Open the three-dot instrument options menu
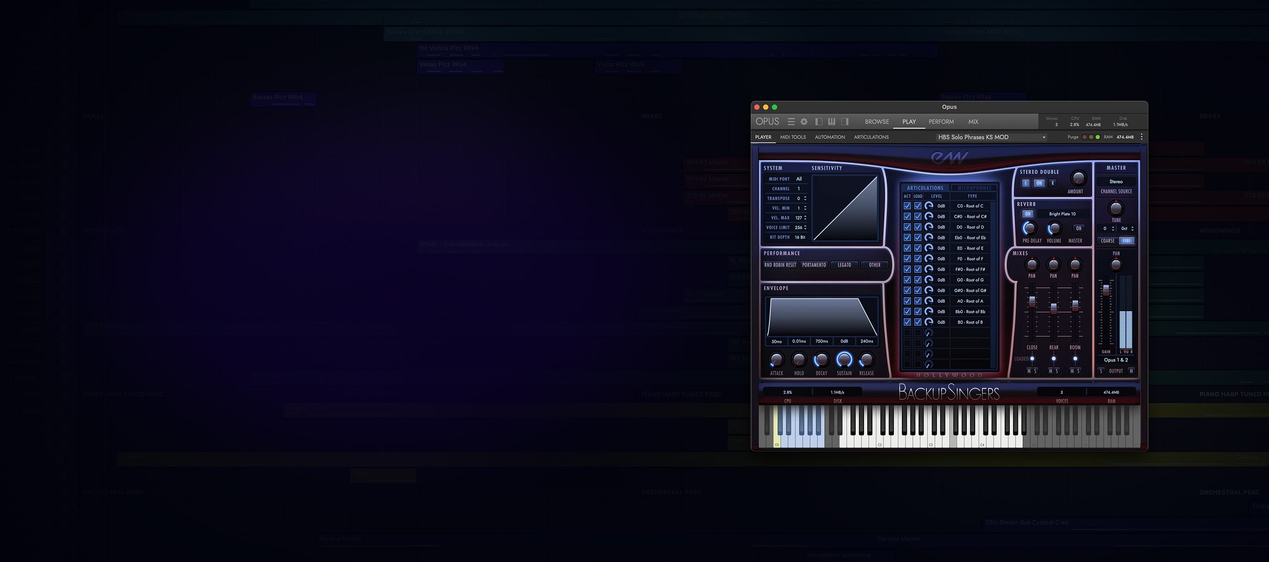 (1141, 137)
